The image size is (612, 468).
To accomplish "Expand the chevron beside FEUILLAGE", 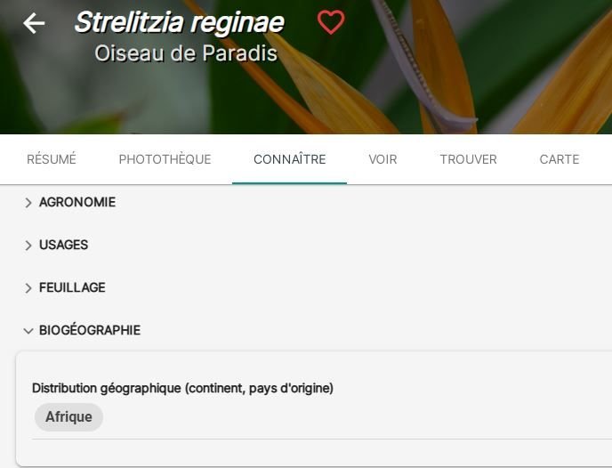I will point(28,288).
